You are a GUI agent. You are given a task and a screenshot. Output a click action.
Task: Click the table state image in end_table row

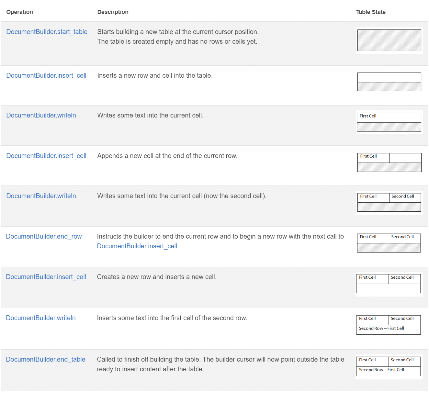pyautogui.click(x=389, y=366)
